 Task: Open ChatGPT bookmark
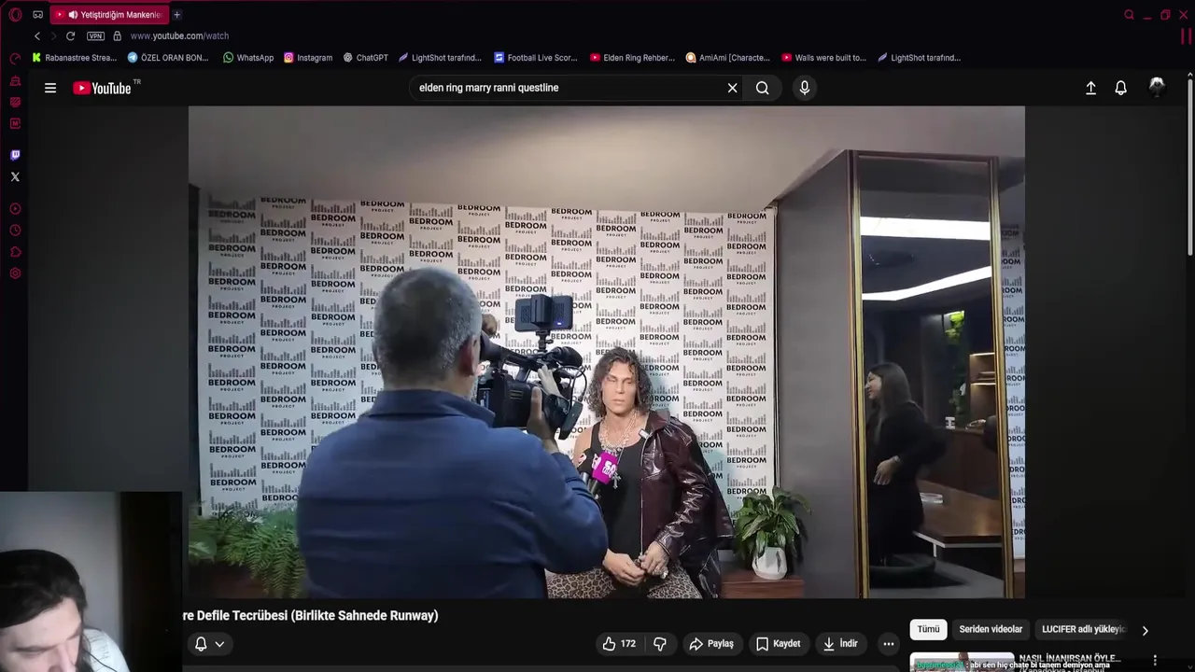coord(365,58)
